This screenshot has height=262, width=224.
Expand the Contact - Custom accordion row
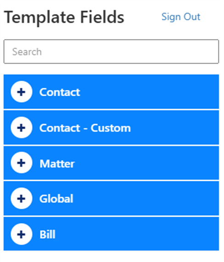click(111, 128)
